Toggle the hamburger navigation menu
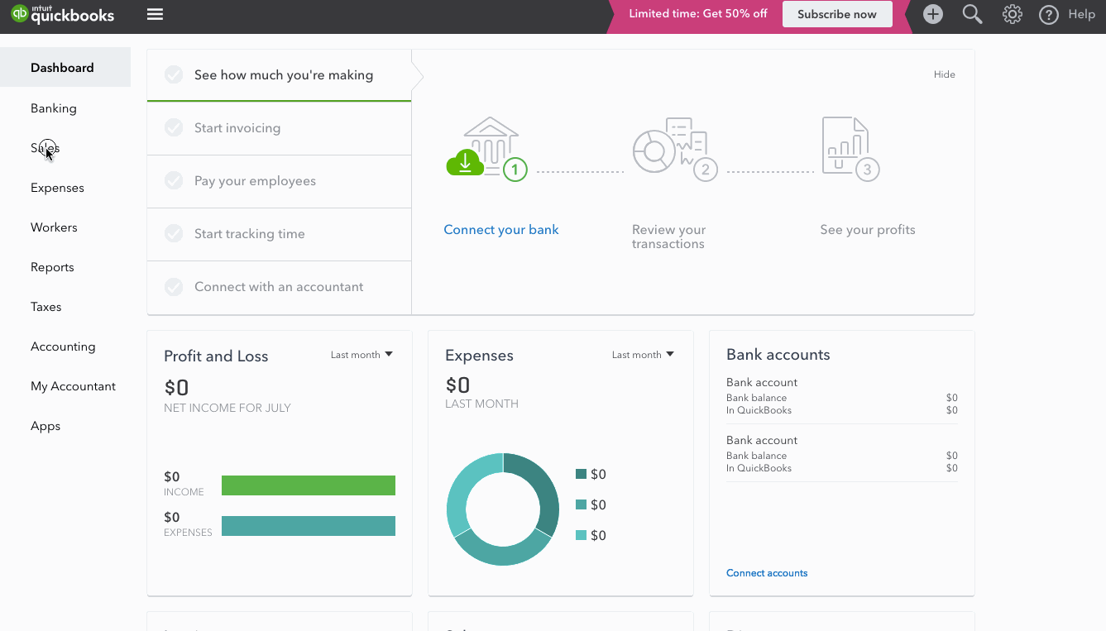The height and width of the screenshot is (631, 1106). (155, 14)
